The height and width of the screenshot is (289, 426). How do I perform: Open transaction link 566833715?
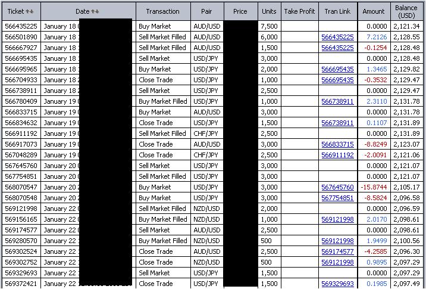click(x=337, y=144)
